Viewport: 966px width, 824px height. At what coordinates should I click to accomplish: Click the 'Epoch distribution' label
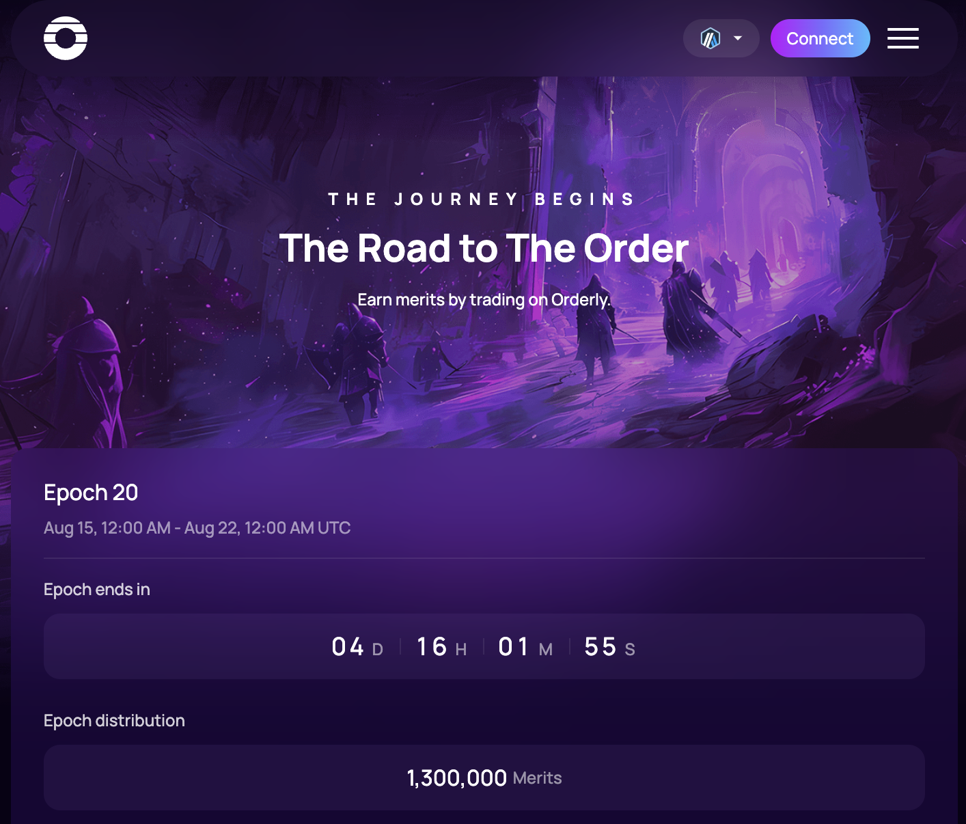tap(114, 721)
